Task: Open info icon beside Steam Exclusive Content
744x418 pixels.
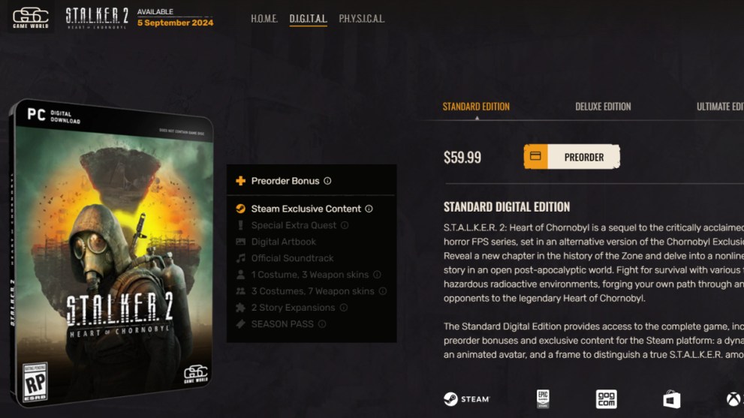Action: pos(369,209)
